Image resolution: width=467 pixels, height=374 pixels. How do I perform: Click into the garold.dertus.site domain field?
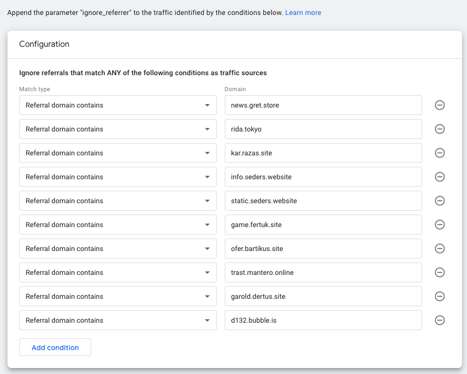(323, 296)
